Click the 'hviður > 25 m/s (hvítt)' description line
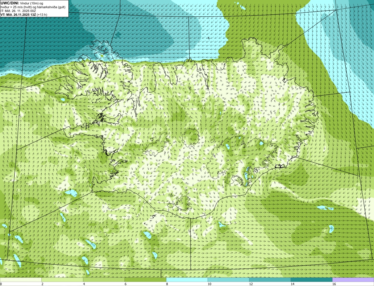 (x=33, y=7)
